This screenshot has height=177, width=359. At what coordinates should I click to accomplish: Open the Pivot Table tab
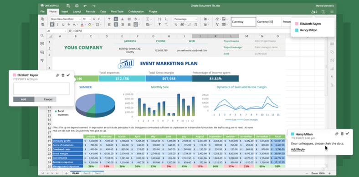(x=117, y=11)
